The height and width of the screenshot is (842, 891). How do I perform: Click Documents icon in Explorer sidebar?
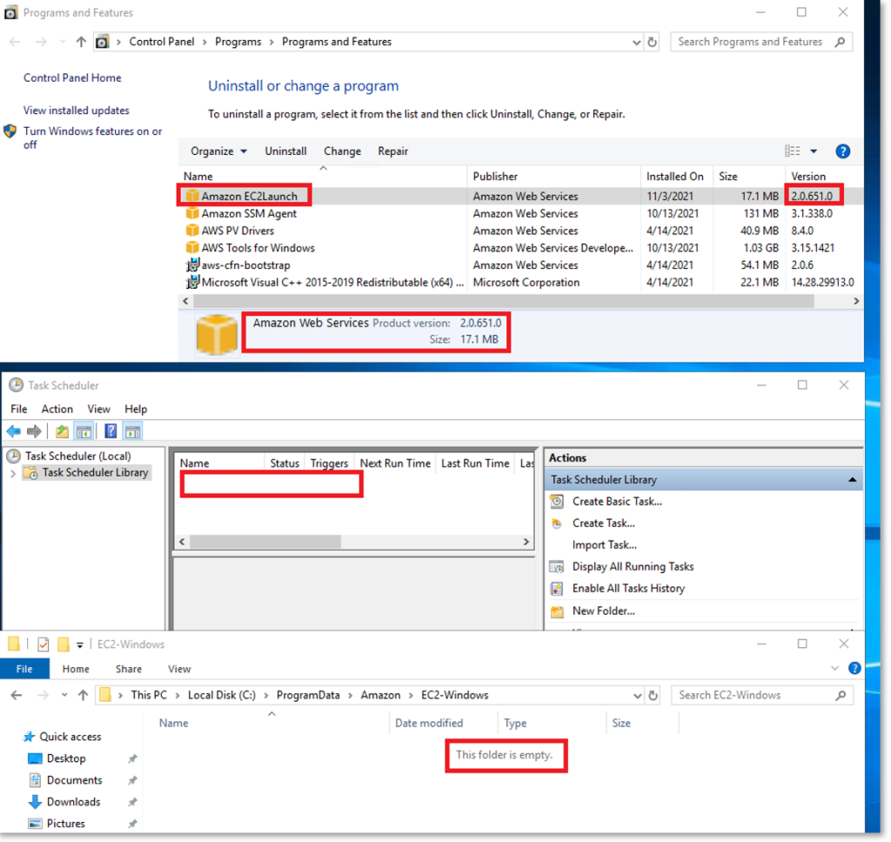(x=35, y=780)
